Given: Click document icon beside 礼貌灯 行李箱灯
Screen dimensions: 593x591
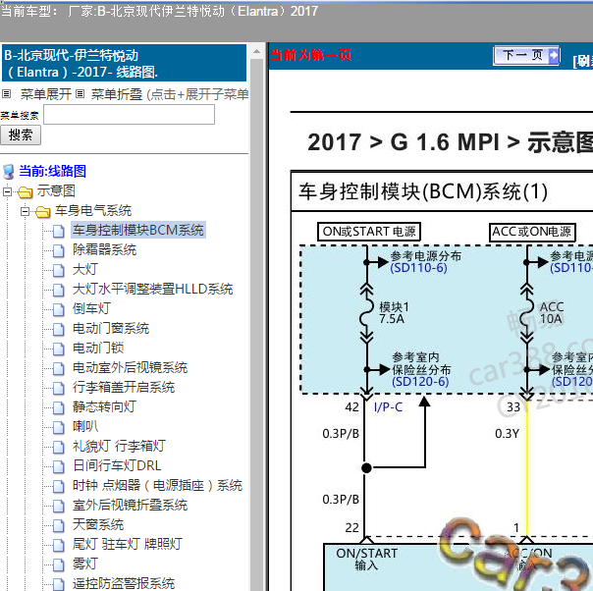Looking at the screenshot, I should (58, 448).
